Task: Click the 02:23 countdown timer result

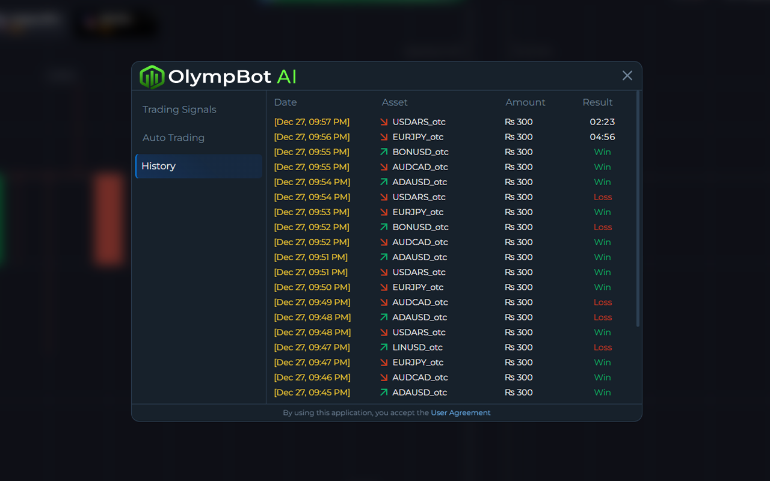Action: pyautogui.click(x=602, y=122)
